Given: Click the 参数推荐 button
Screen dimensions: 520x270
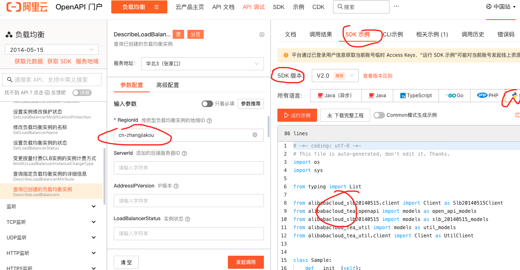Looking at the screenshot, I should click(x=251, y=104).
